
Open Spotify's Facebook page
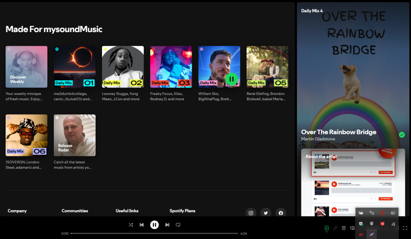pyautogui.click(x=281, y=213)
